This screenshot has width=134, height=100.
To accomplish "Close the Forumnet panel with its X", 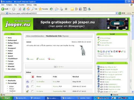I will pyautogui.click(x=125, y=63).
